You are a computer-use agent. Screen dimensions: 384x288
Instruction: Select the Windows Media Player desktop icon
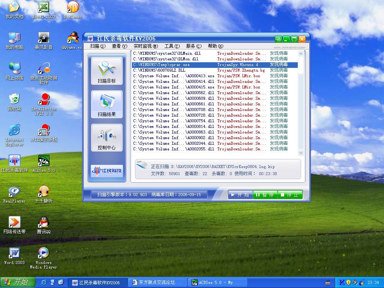(43, 258)
